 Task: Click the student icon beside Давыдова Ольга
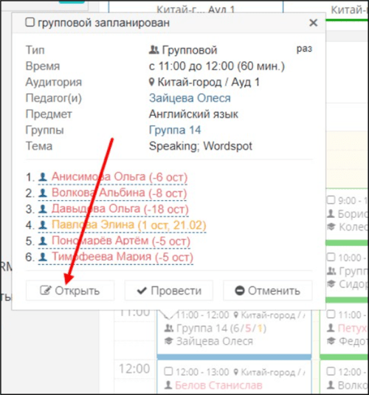(x=43, y=209)
